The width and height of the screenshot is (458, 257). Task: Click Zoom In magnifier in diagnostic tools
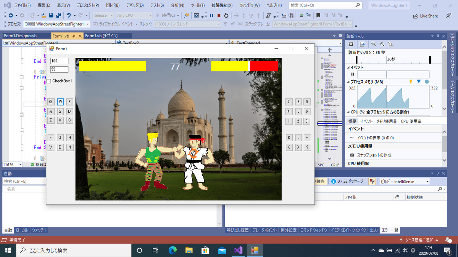tap(373, 44)
